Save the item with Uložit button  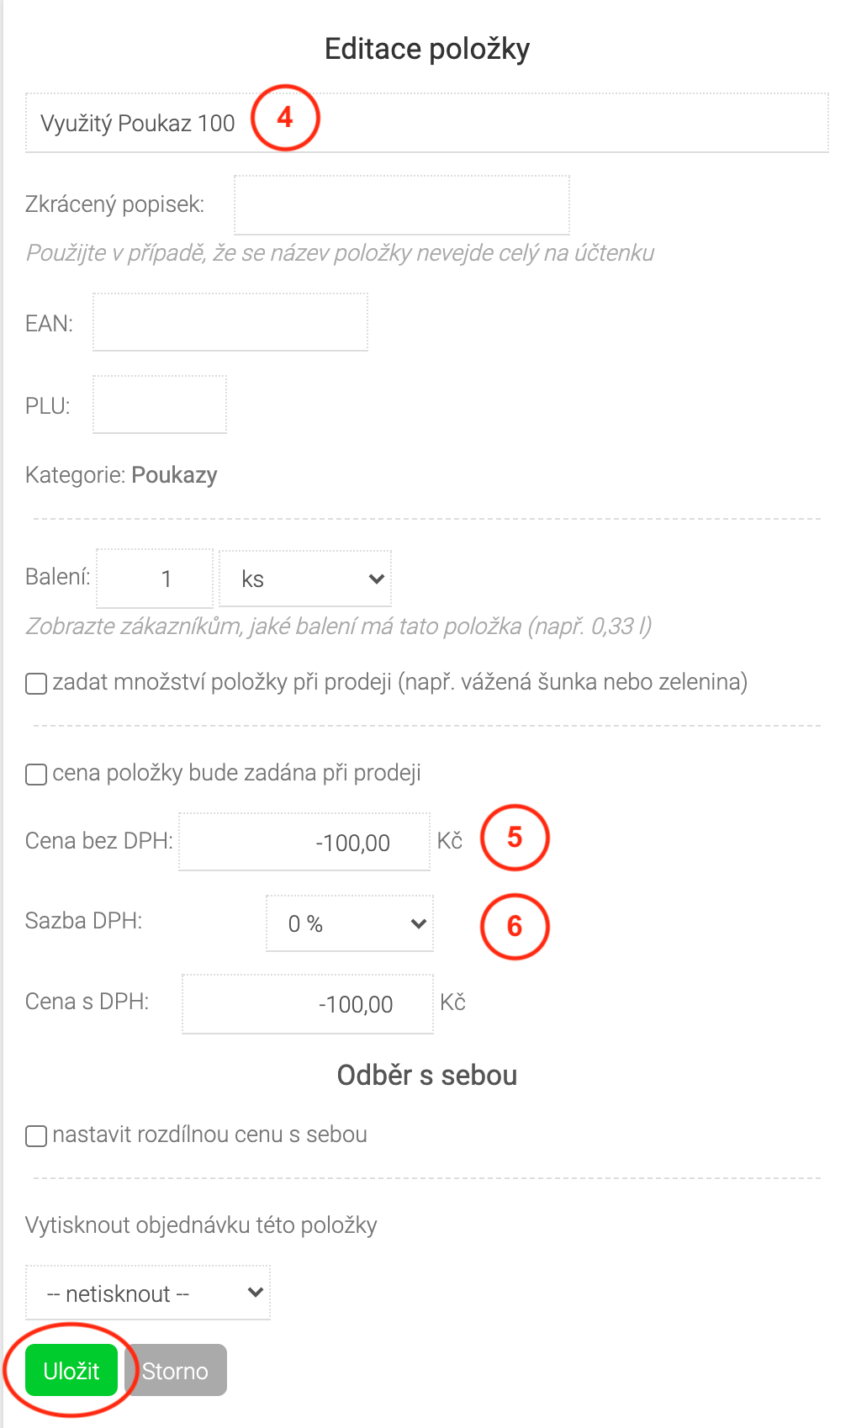pos(71,1370)
